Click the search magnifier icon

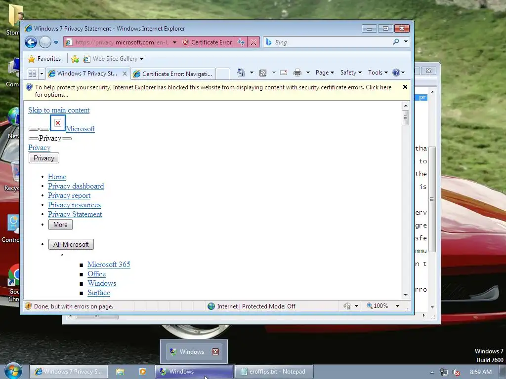click(396, 42)
